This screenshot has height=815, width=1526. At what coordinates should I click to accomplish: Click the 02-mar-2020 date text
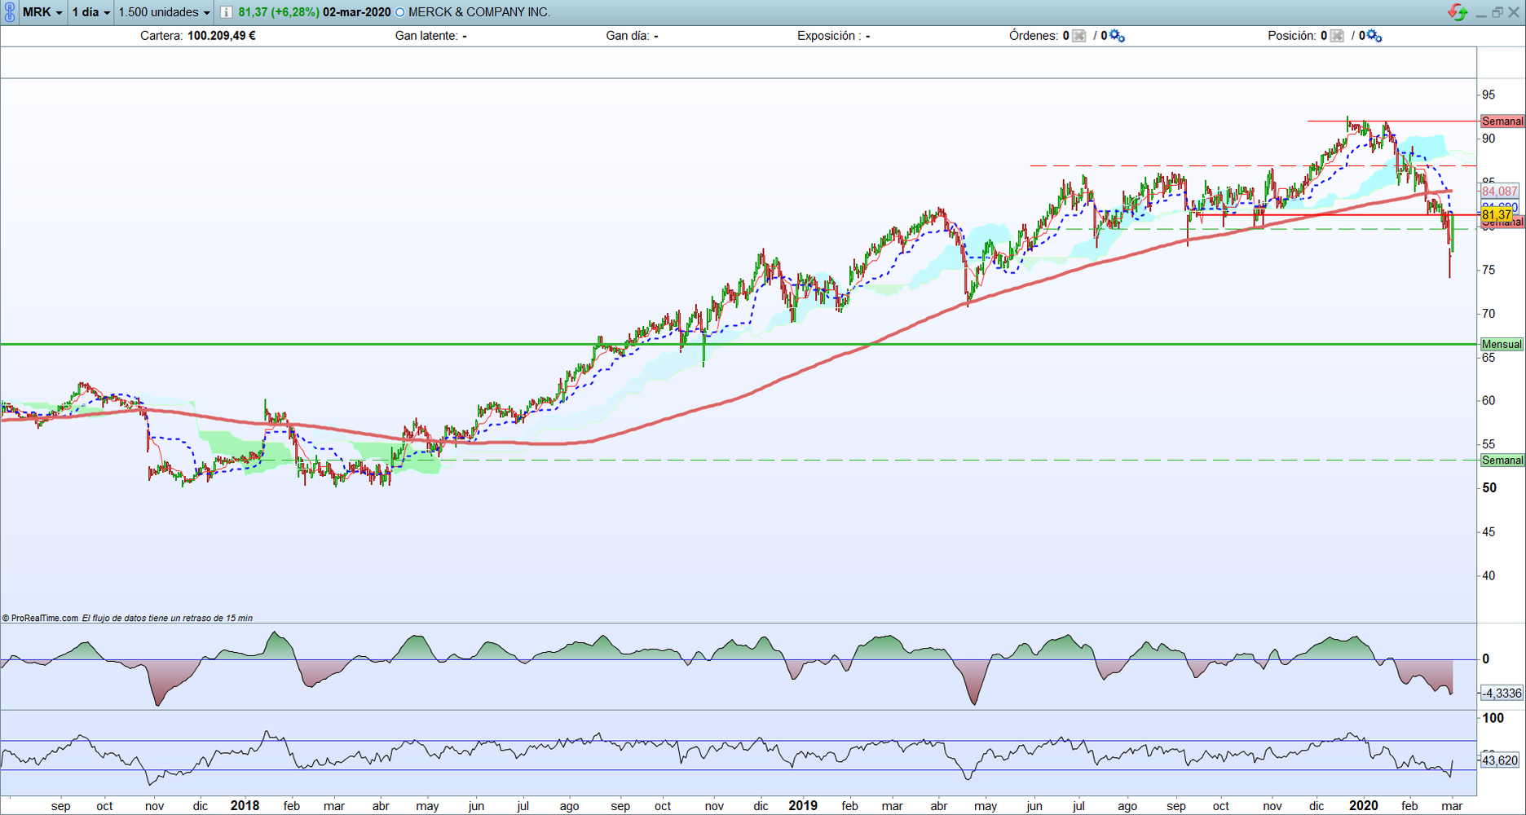(x=357, y=12)
